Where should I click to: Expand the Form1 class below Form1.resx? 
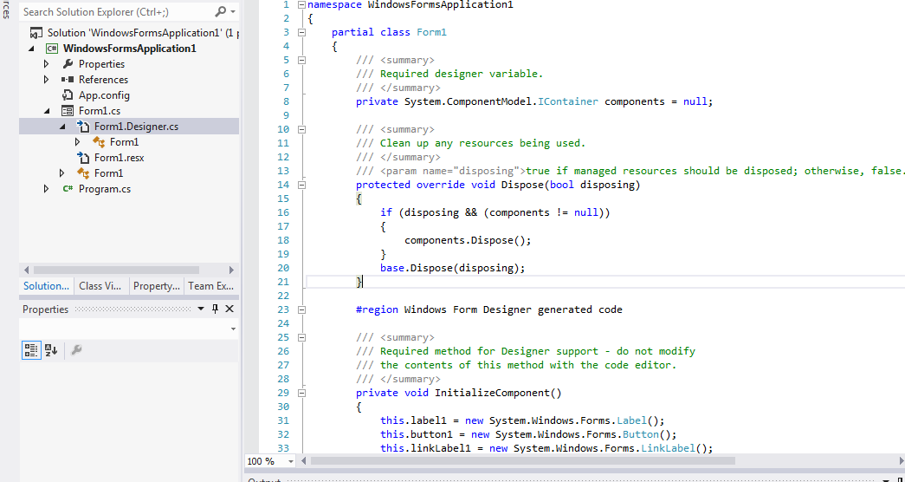coord(62,173)
